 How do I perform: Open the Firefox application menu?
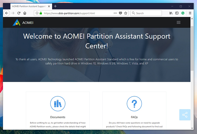point(190,13)
